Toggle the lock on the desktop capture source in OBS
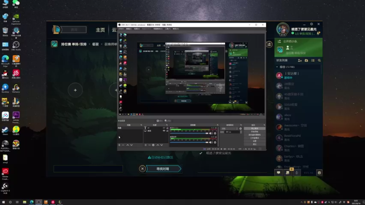 coord(167,131)
